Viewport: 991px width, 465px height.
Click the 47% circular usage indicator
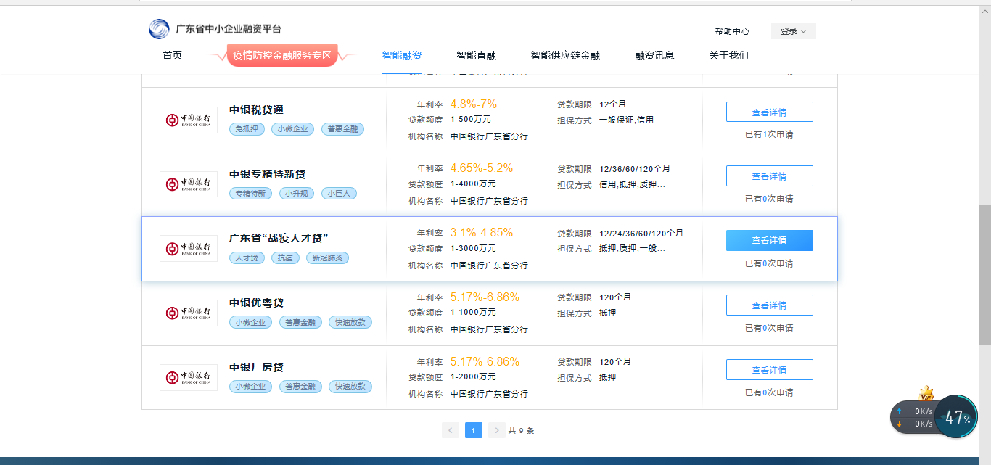(x=956, y=417)
